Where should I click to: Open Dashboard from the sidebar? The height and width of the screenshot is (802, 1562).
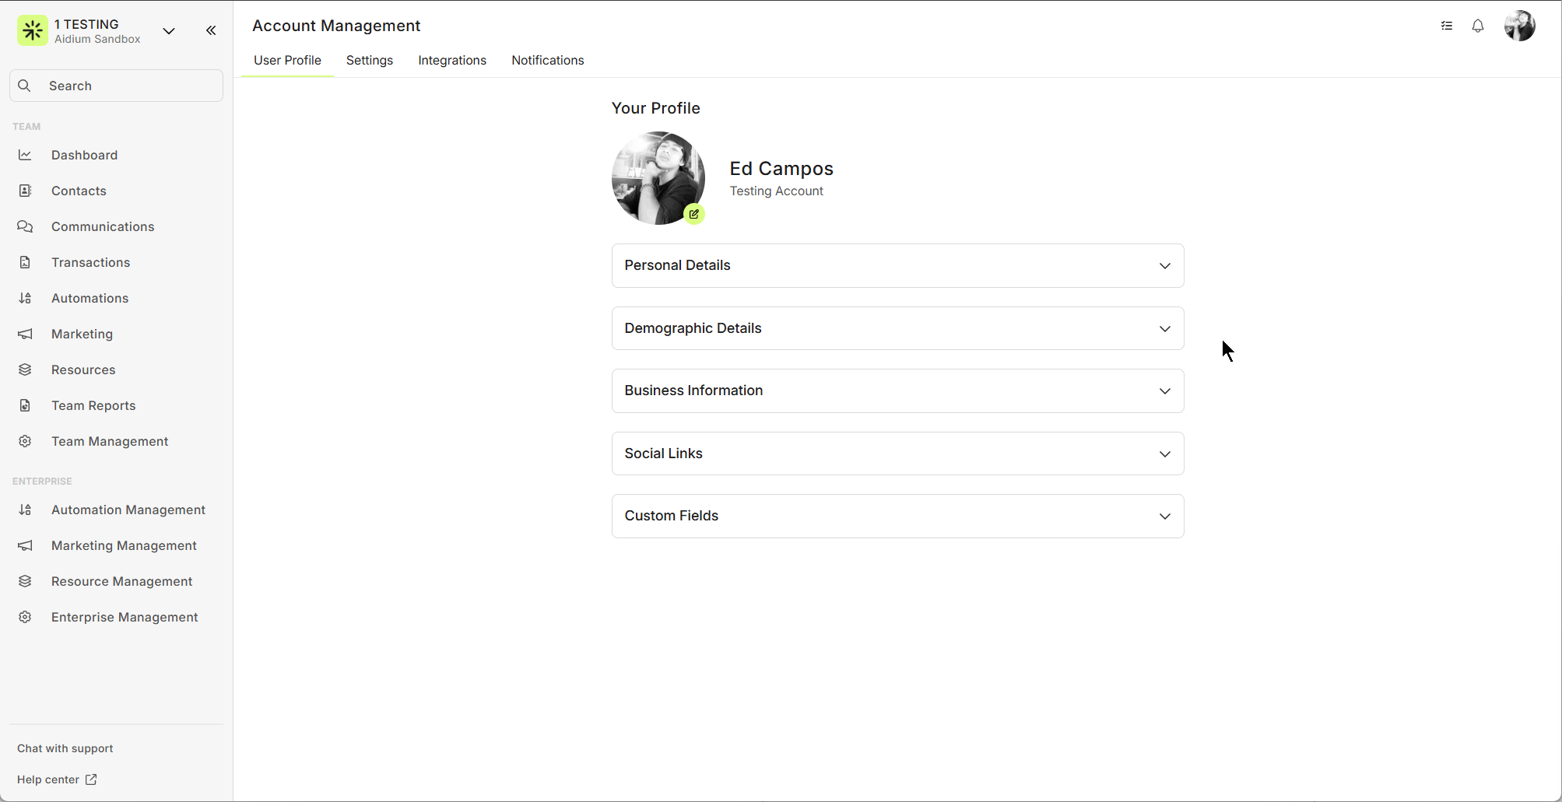84,155
